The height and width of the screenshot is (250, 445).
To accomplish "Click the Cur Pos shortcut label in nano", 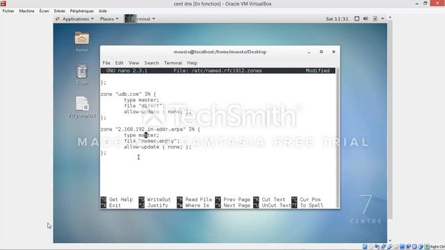I will click(310, 199).
